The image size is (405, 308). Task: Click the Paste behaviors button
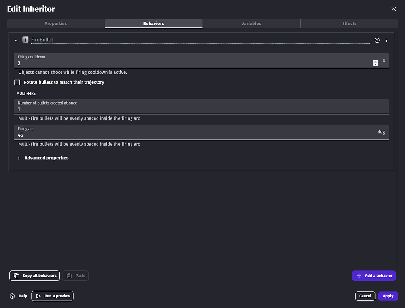point(76,276)
